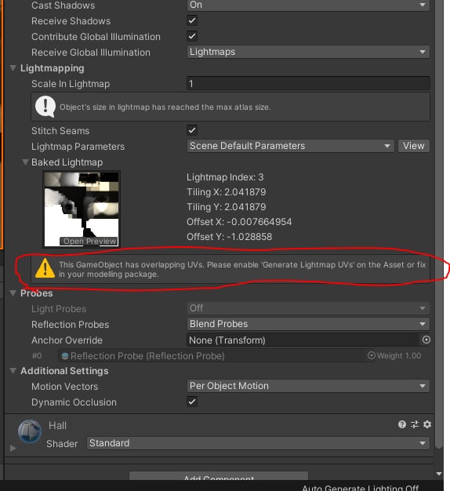This screenshot has width=450, height=491.
Task: Click the Offset X: -0.007664954 value
Action: click(239, 222)
